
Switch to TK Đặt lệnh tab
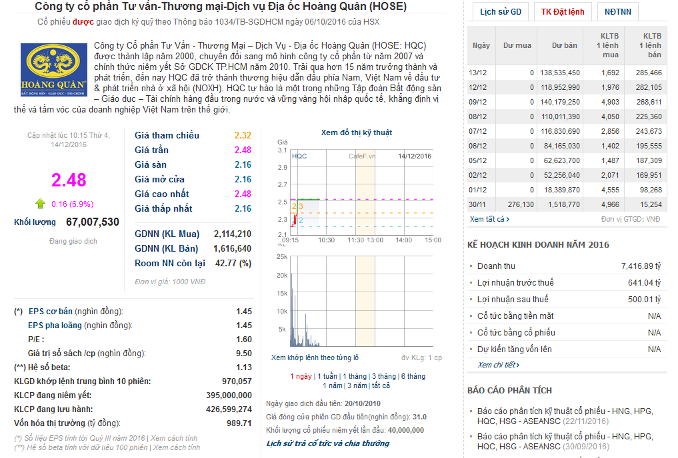coord(563,12)
